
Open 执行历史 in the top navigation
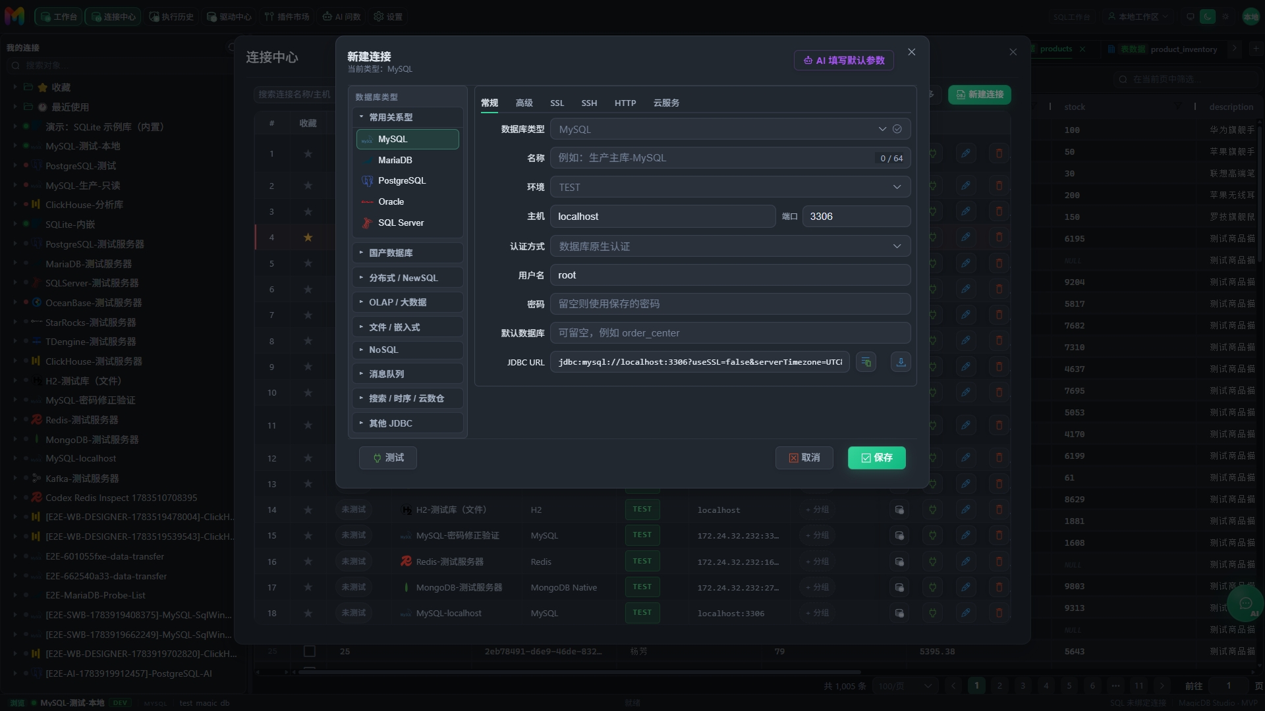coord(171,16)
